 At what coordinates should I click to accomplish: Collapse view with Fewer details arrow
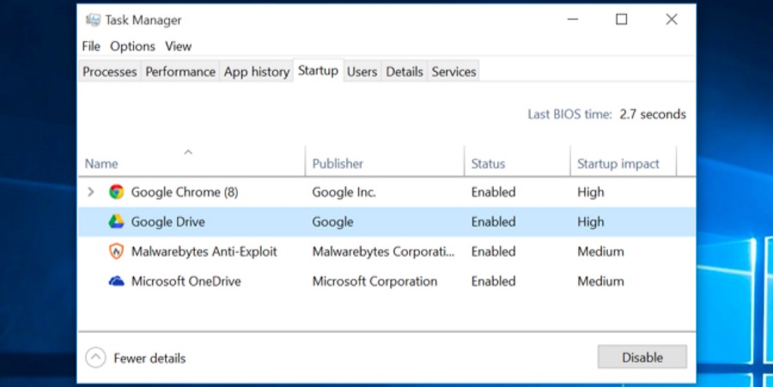tap(96, 358)
